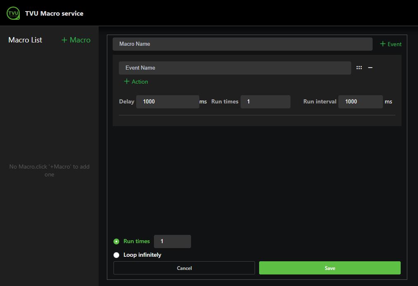The width and height of the screenshot is (418, 286).
Task: Add an action using + Action
Action: 136,82
